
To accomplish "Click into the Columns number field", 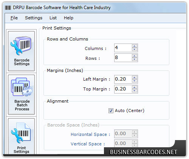I will pyautogui.click(x=123, y=48).
